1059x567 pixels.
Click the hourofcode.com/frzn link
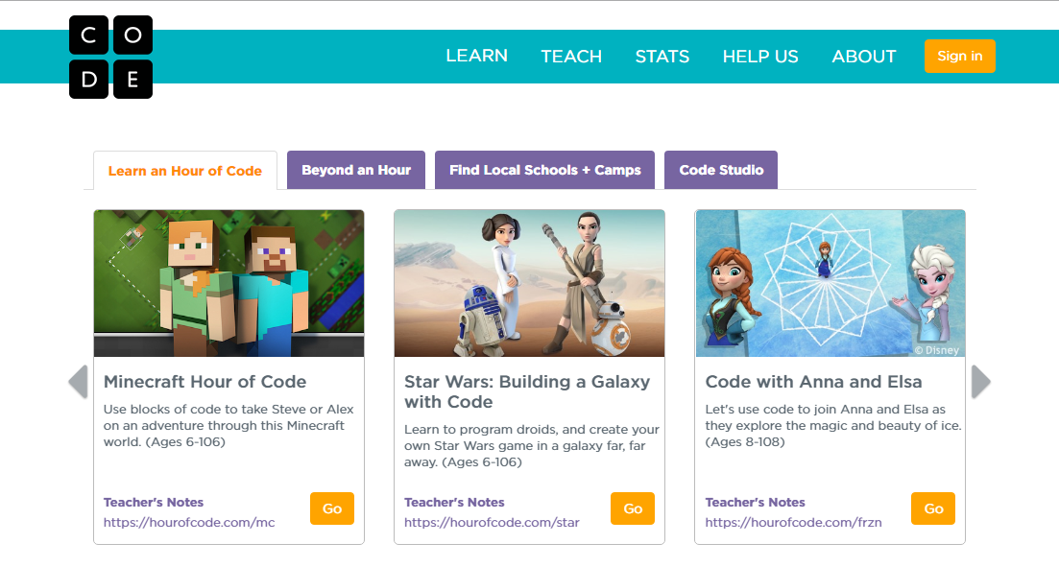coord(794,523)
